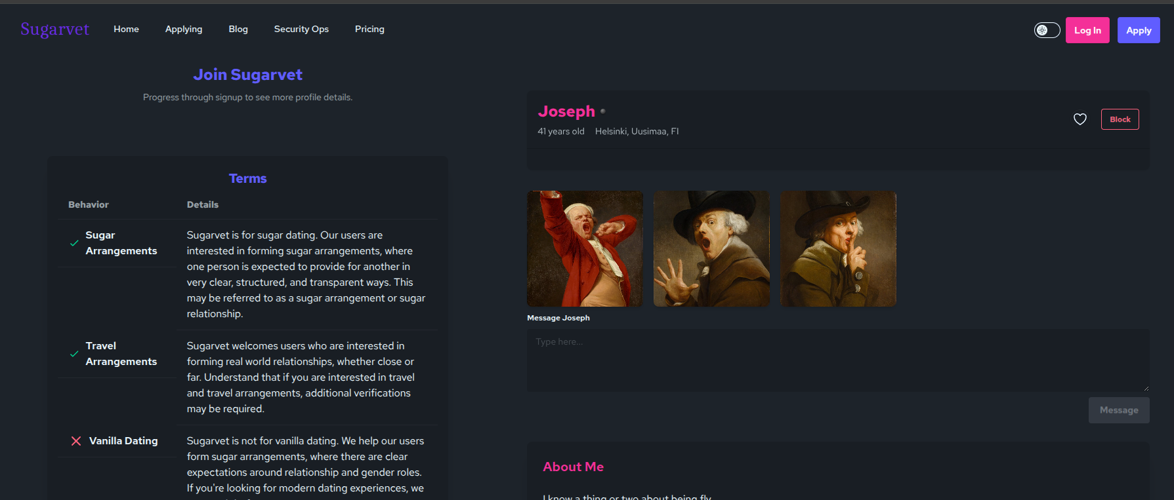
Task: Click the 'Terms' table heading
Action: (247, 178)
